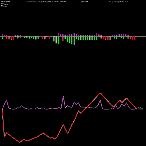
Task: Click the 'Daily PVM' title text
Action: point(6,2)
